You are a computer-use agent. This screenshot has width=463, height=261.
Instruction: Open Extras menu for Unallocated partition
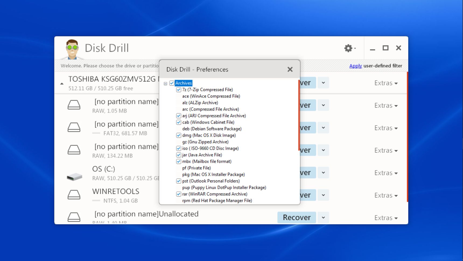[386, 218]
